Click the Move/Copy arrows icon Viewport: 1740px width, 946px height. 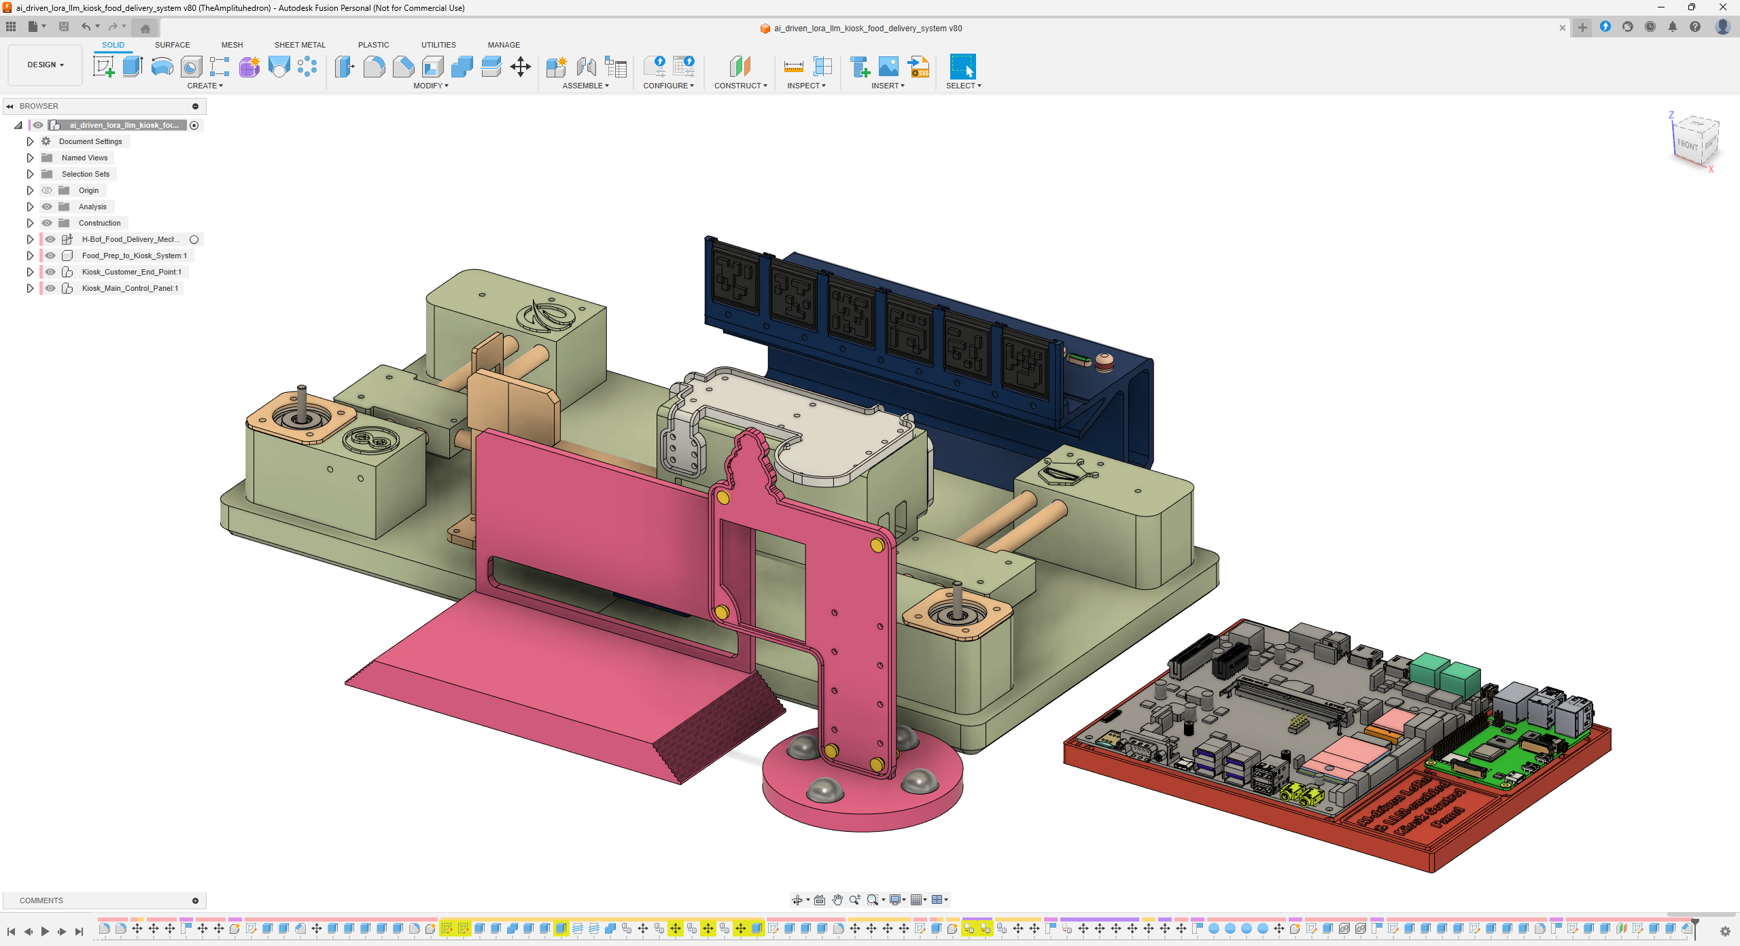coord(521,67)
